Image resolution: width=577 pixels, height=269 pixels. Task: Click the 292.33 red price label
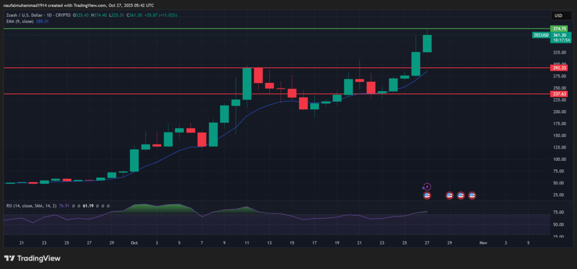(x=559, y=68)
